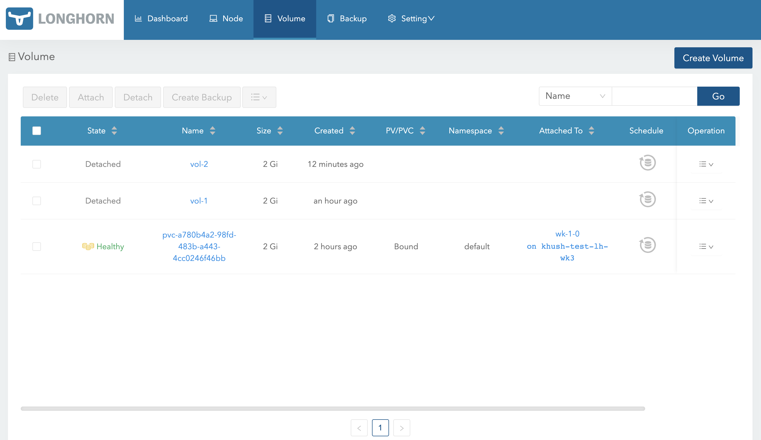Click the Healthy status disk icon

[x=88, y=246]
